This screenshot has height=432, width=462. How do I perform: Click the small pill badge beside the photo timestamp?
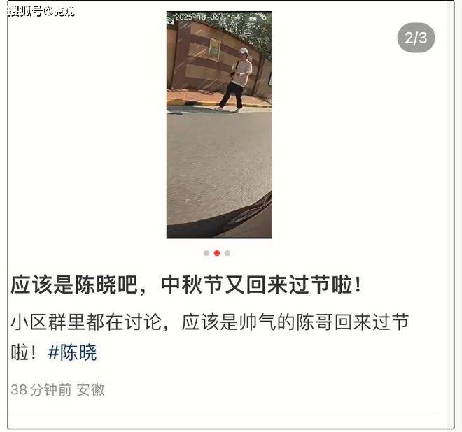(x=253, y=18)
